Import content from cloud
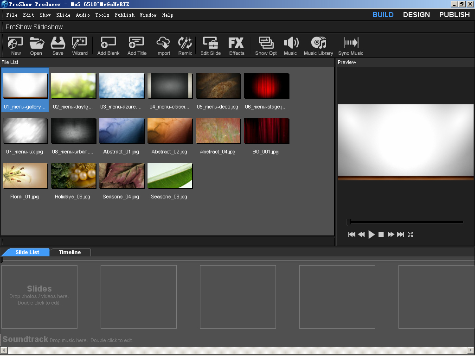The image size is (475, 356). pos(163,46)
